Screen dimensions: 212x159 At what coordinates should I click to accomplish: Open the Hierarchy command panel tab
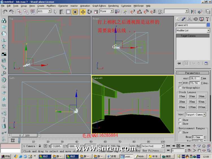(189, 19)
